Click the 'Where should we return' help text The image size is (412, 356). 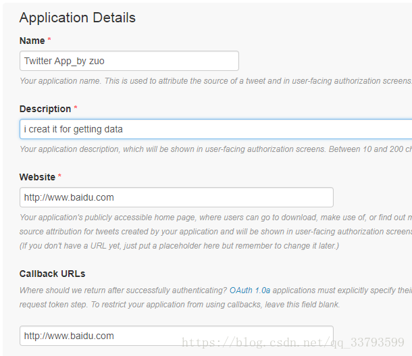pyautogui.click(x=215, y=297)
